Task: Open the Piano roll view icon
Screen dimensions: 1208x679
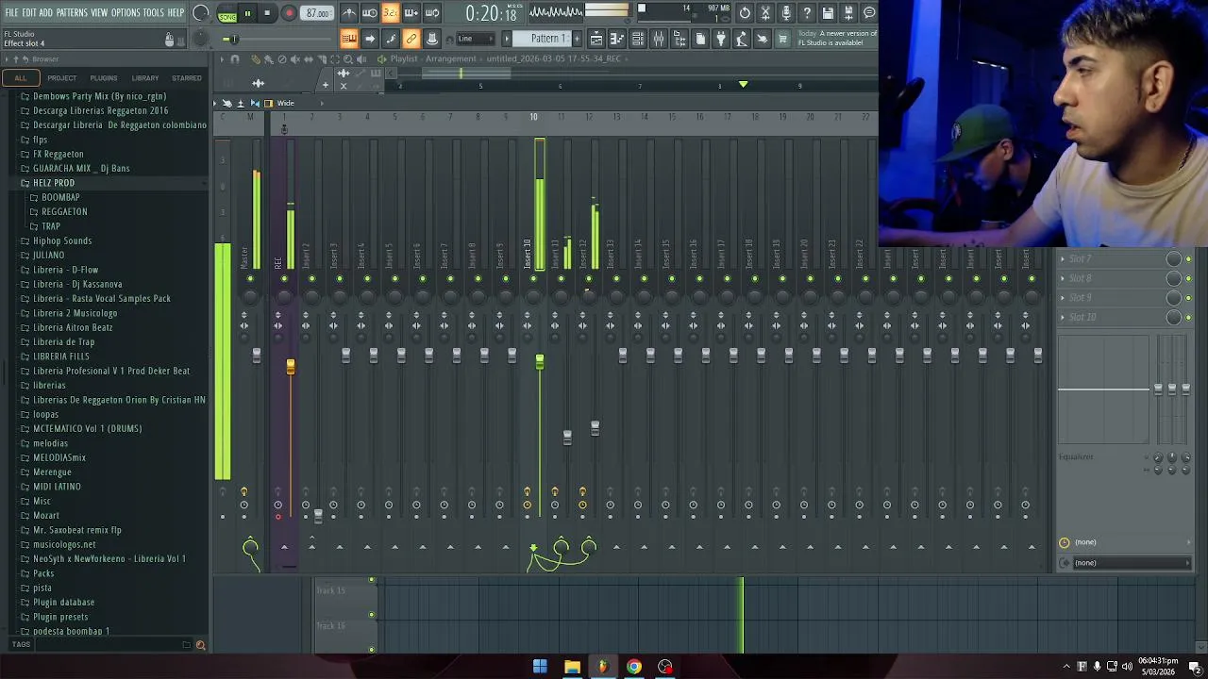Action: pos(617,39)
